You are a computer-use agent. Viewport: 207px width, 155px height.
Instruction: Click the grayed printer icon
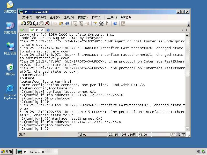click(x=87, y=24)
